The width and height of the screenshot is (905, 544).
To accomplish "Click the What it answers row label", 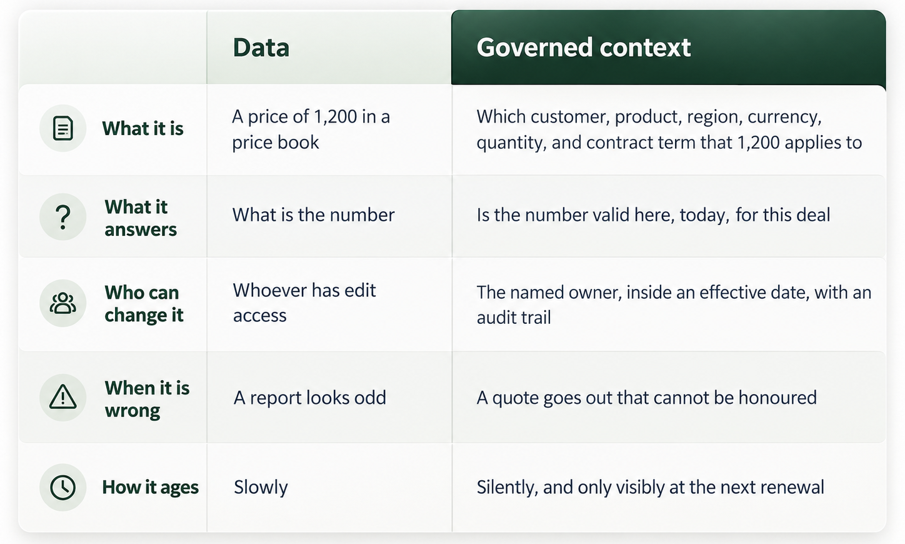I will tap(141, 218).
